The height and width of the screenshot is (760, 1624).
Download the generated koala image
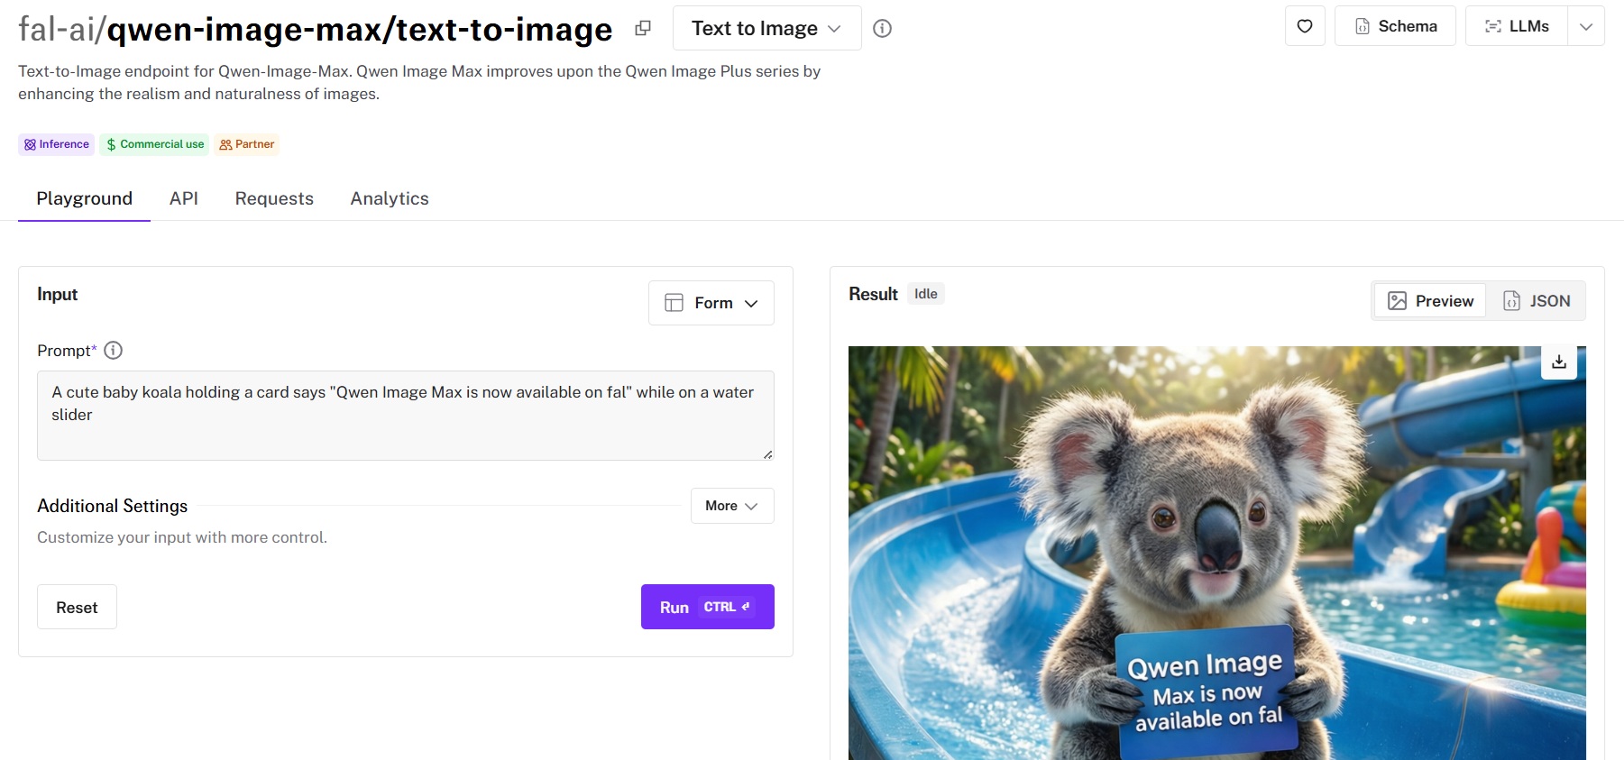coord(1558,362)
